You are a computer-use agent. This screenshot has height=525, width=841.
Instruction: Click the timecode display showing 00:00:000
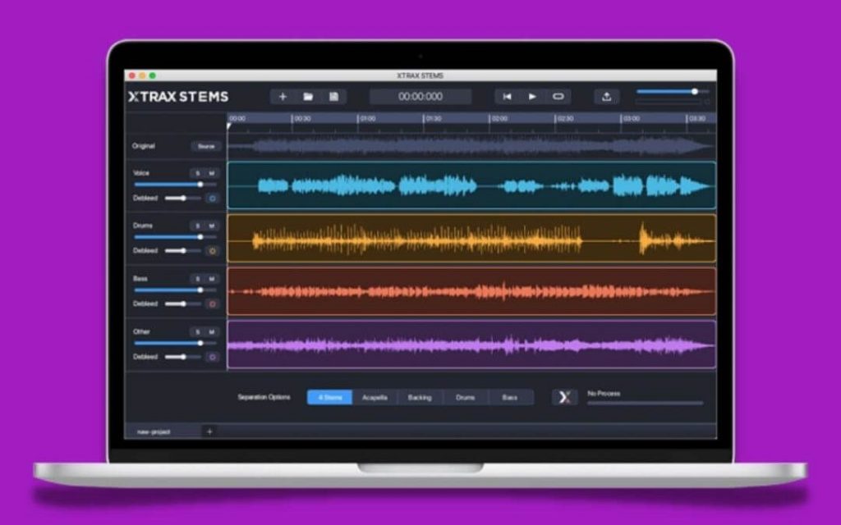click(x=419, y=96)
